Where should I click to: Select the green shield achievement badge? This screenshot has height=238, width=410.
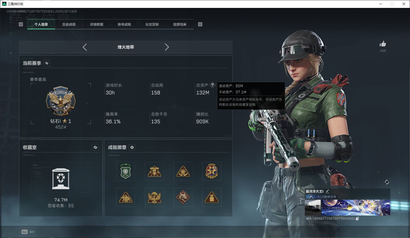[x=126, y=171]
